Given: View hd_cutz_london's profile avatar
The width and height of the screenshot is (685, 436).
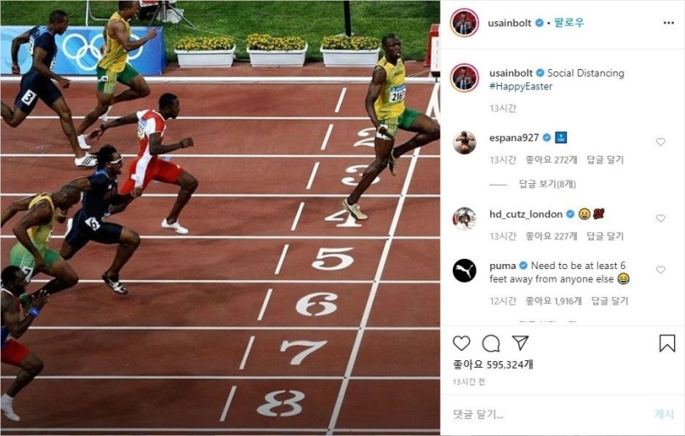Looking at the screenshot, I should [465, 218].
